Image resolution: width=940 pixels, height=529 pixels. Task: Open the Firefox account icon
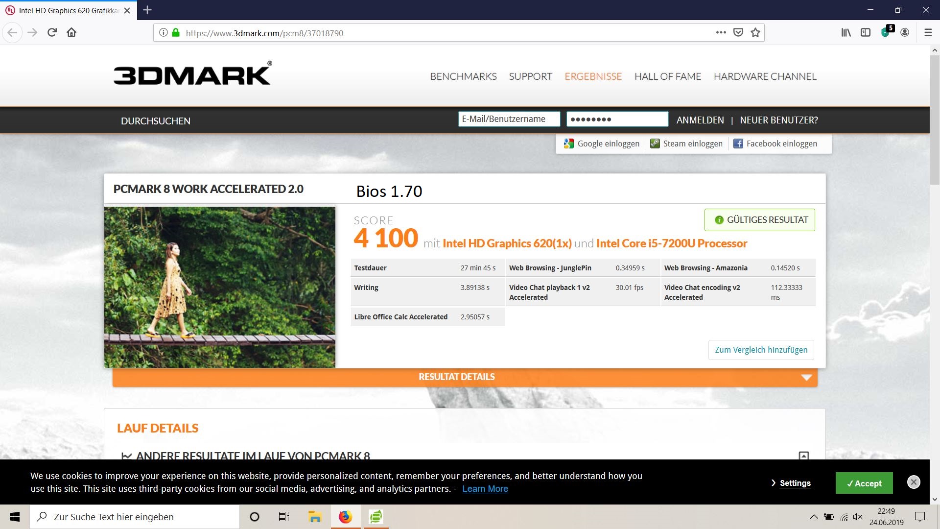(905, 33)
